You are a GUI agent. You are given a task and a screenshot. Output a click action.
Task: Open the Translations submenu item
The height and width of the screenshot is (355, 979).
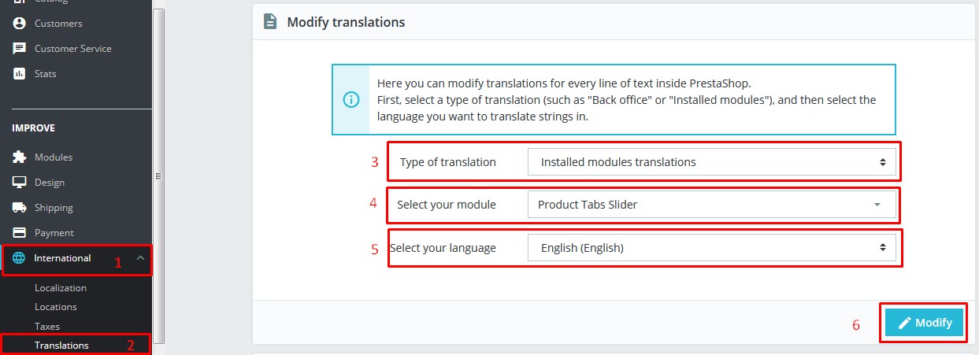(x=61, y=346)
